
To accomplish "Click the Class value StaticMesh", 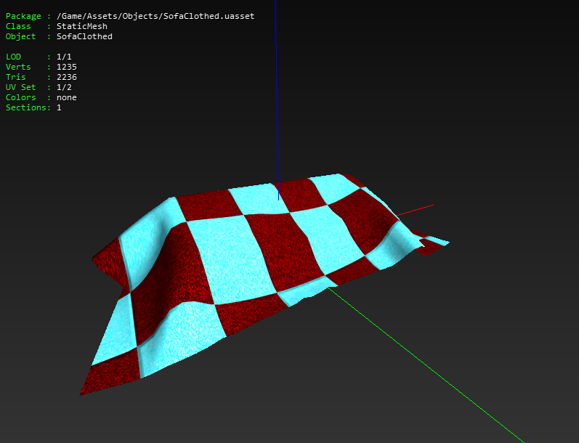I will 82,26.
